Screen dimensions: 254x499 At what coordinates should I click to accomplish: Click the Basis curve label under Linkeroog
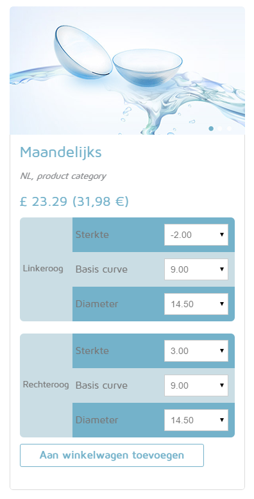coord(101,269)
